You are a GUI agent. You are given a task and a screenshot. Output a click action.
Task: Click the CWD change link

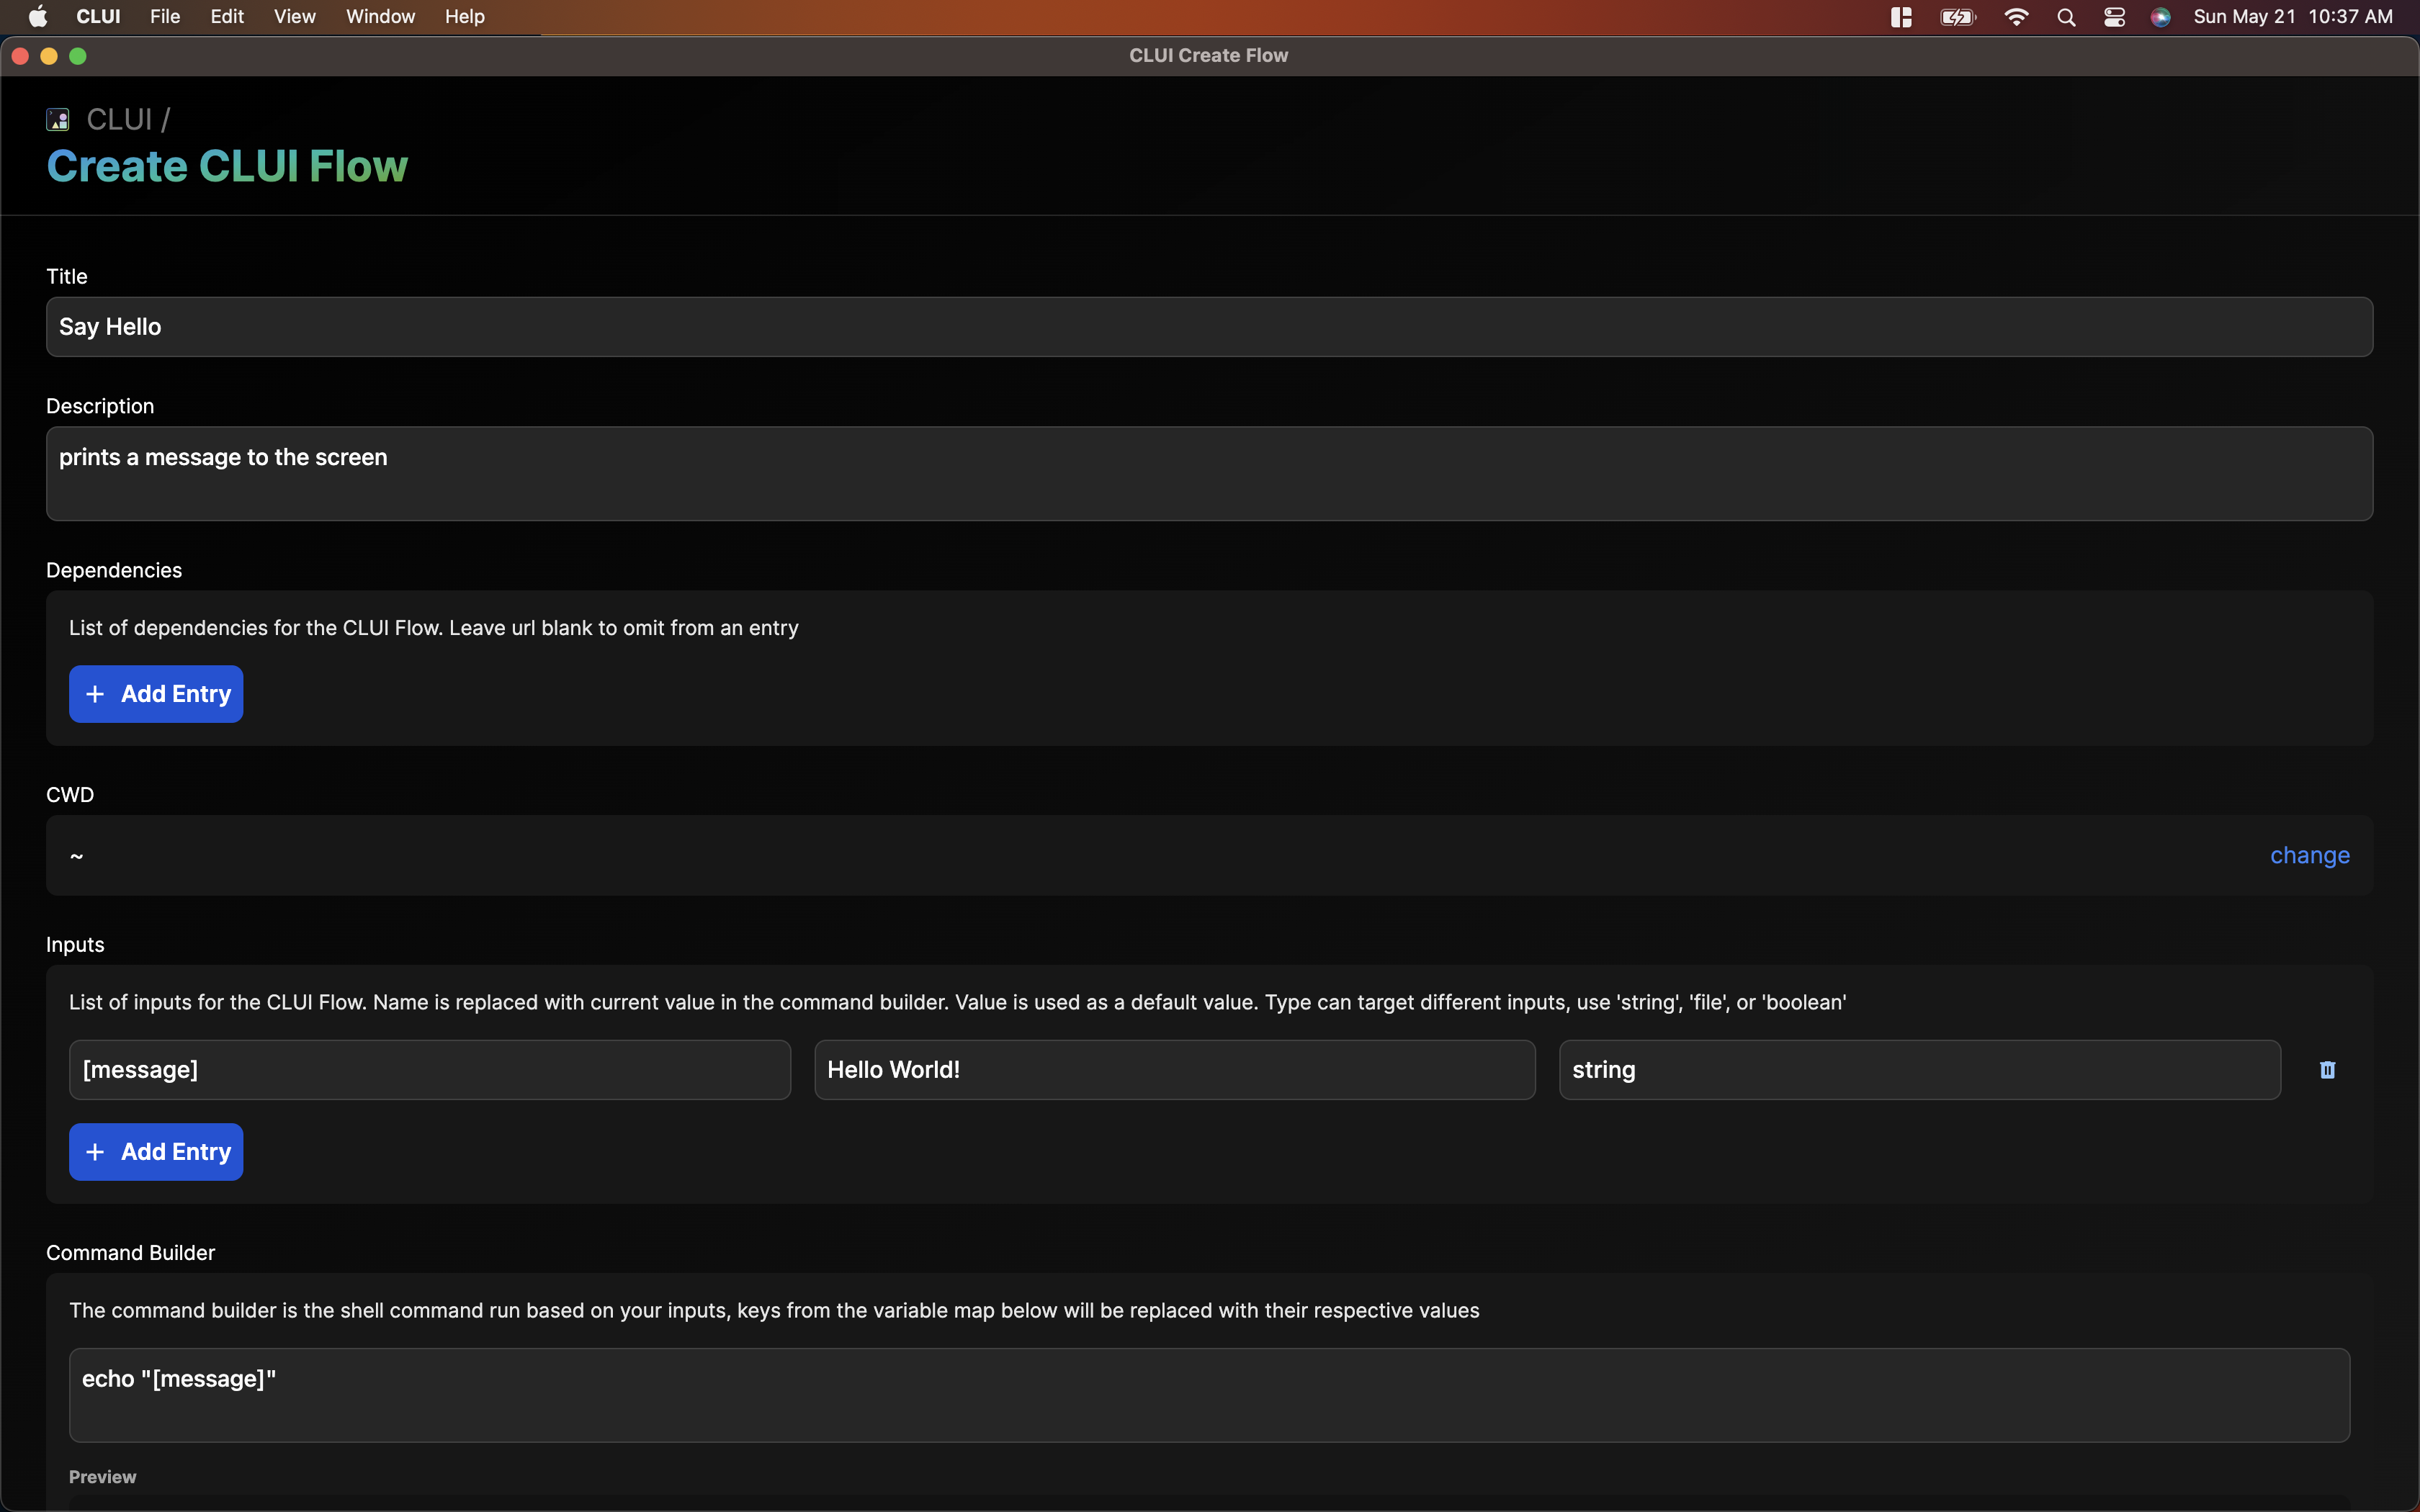2309,856
